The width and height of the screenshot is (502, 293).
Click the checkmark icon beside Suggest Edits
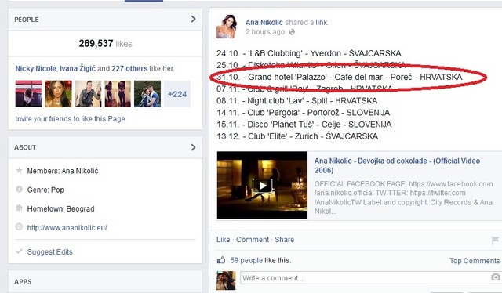click(19, 251)
